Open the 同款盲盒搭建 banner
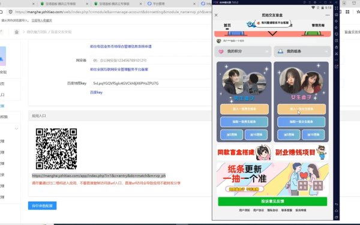Image resolution: width=360 pixels, height=225 pixels. click(244, 152)
